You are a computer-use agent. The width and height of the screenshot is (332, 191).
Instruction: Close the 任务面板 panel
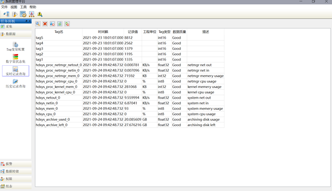30,21
